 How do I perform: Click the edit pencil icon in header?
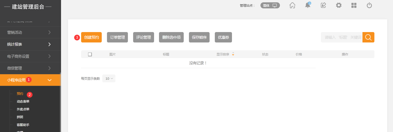(323, 5)
